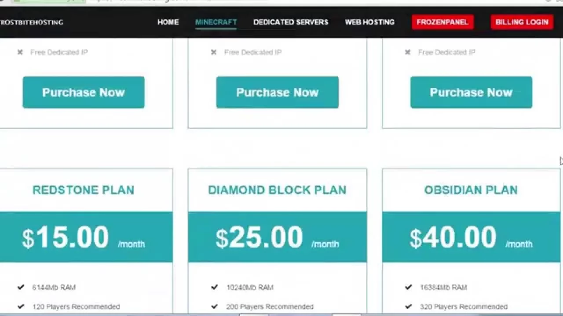This screenshot has width=563, height=316.
Task: Click the X icon beside the first Free Dedicated IP
Action: (x=20, y=52)
